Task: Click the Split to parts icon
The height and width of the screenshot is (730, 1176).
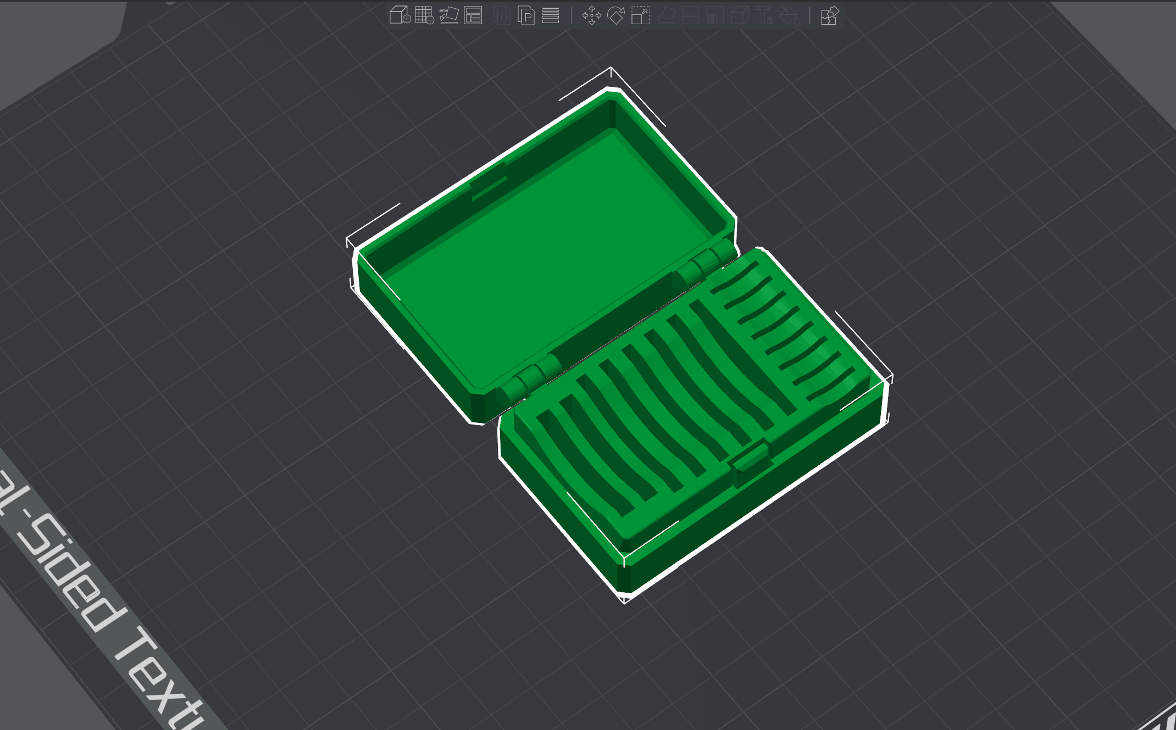Action: coord(526,15)
